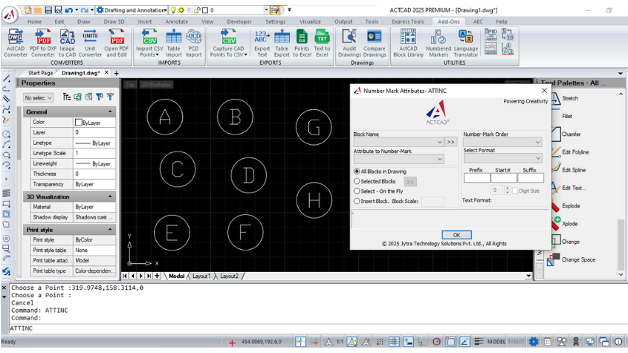Click the status bar settings gear icon
Screen dimensions: 628x353
534,342
